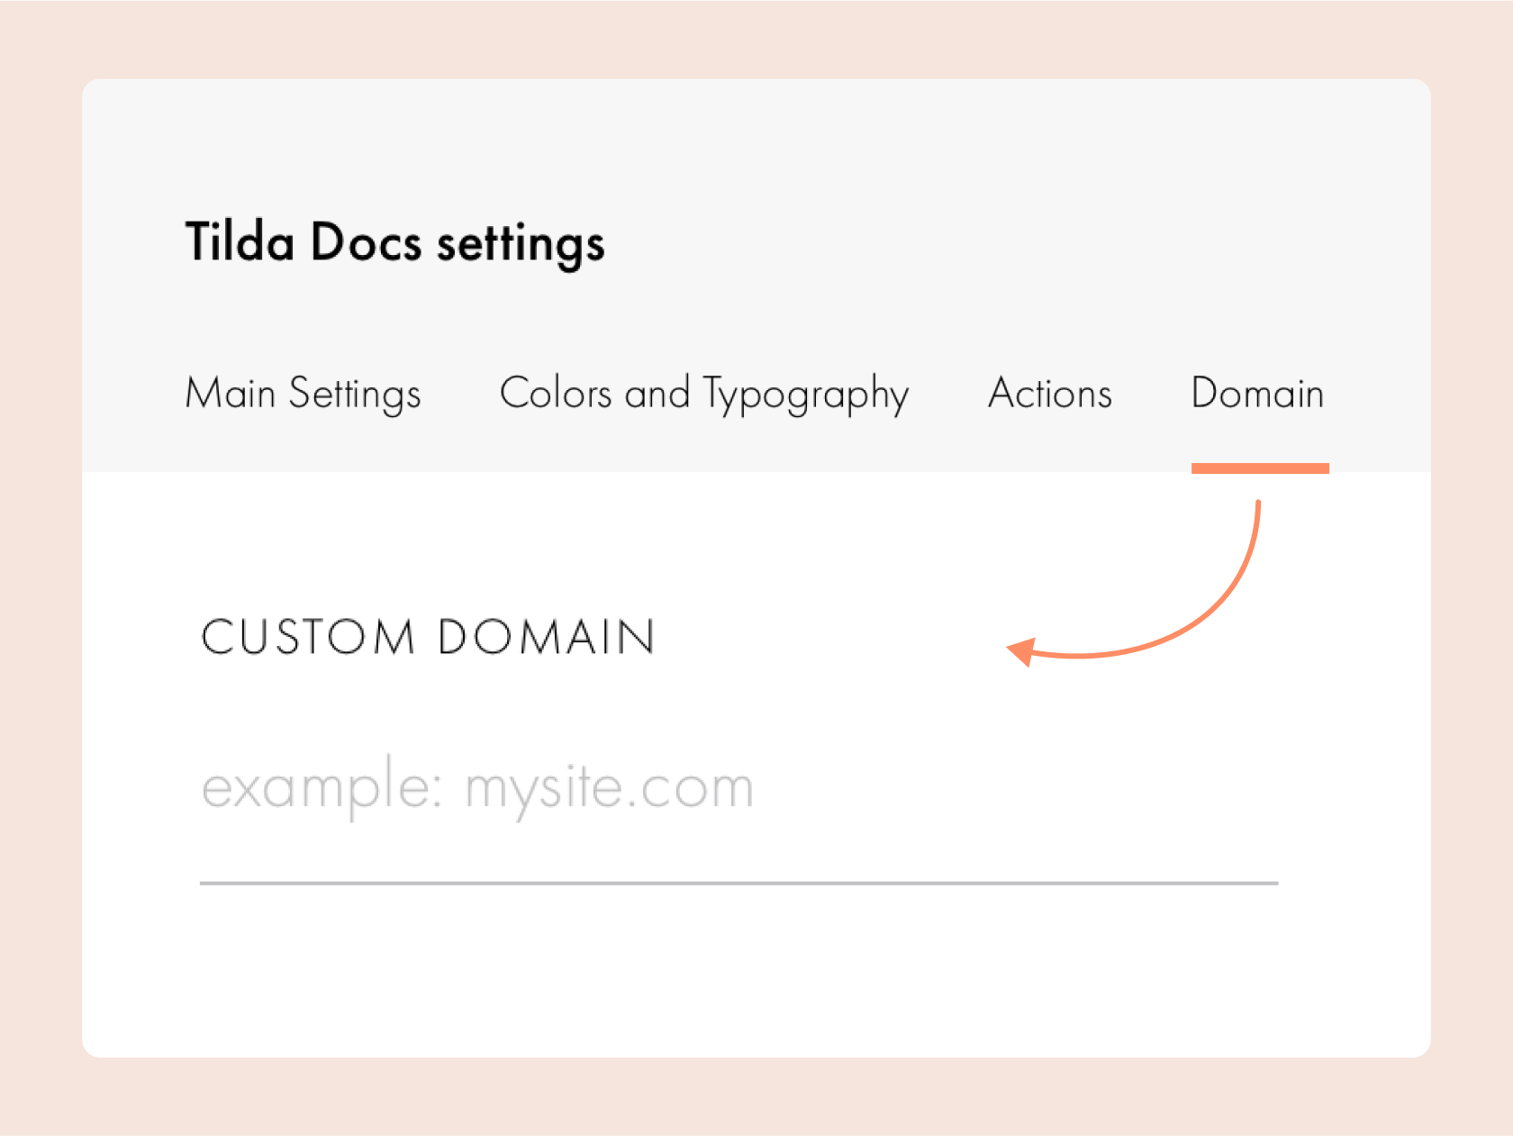Open the Domain tab

click(x=1257, y=394)
